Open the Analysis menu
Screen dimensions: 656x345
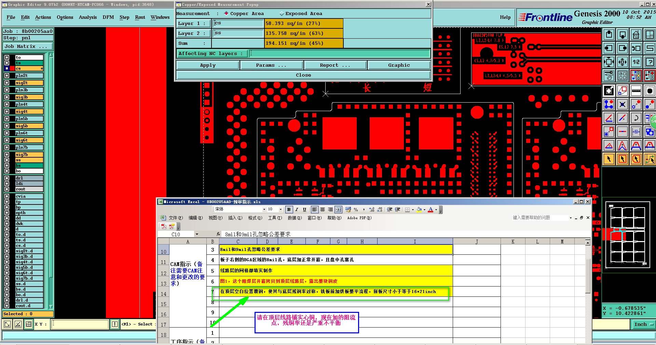[x=88, y=17]
